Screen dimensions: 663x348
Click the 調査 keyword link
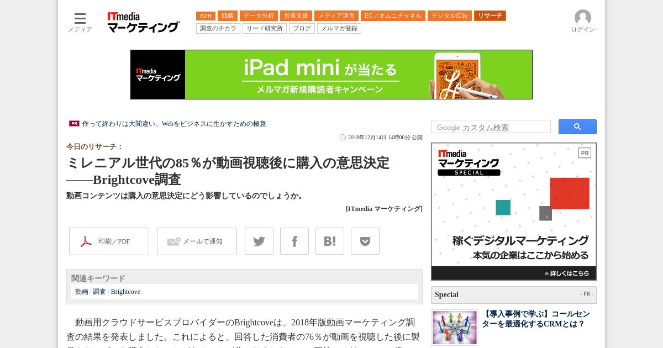click(x=99, y=292)
